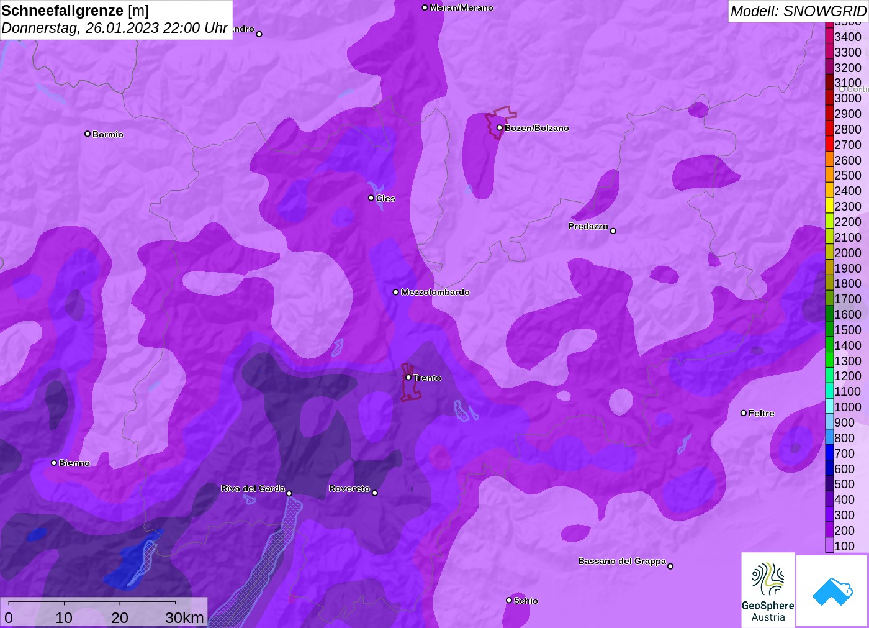Click the 0 scale bar label
The width and height of the screenshot is (869, 628).
(9, 617)
